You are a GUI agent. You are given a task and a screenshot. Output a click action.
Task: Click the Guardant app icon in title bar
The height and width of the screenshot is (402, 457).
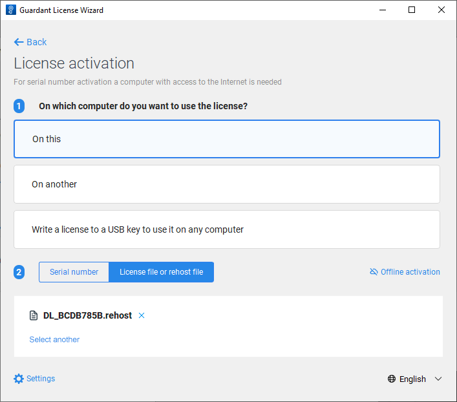pyautogui.click(x=10, y=10)
